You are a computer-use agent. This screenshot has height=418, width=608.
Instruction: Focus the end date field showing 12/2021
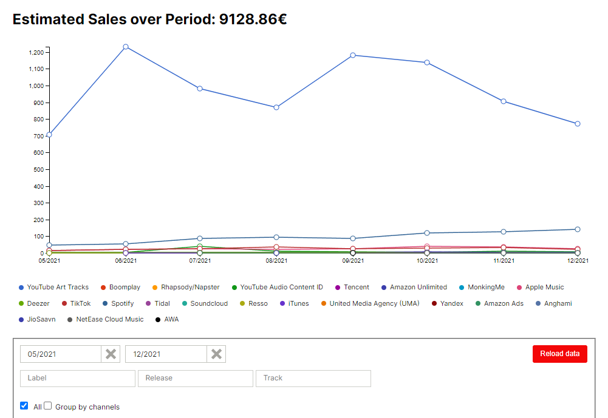tap(166, 354)
